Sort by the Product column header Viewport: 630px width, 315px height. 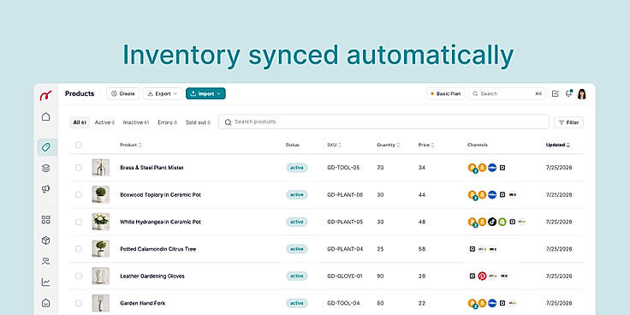click(131, 145)
